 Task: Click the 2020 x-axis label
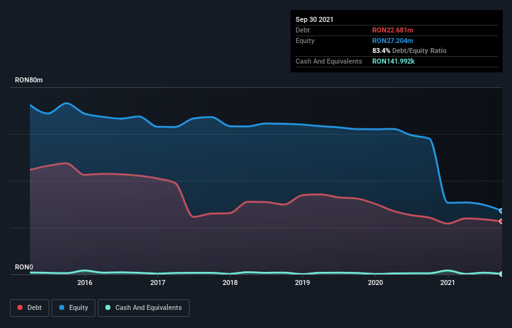(x=375, y=282)
